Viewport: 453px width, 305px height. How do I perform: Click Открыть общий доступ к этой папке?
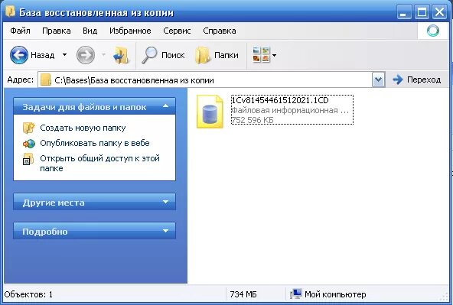[x=99, y=164]
